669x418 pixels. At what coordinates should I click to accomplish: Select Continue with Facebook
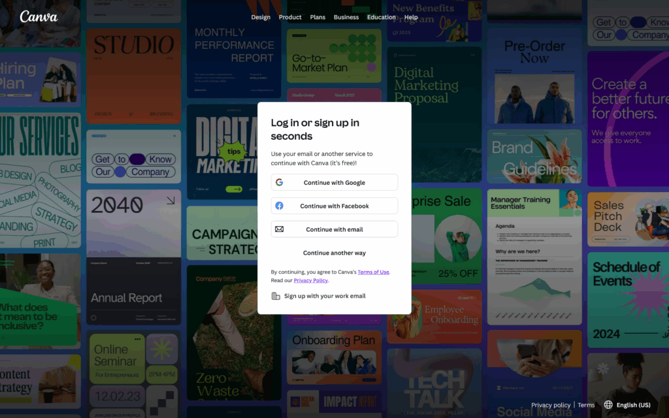click(x=334, y=206)
